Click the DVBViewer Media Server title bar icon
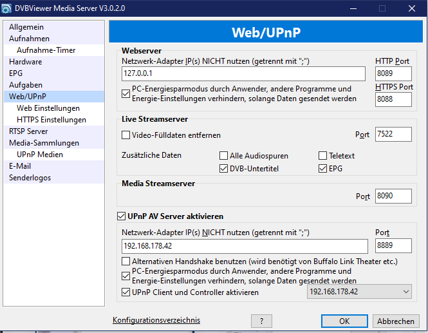 point(6,8)
